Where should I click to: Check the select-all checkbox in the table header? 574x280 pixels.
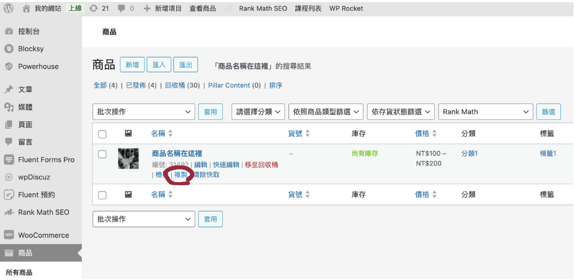[x=103, y=134]
